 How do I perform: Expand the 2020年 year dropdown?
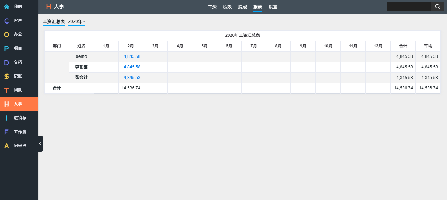77,22
